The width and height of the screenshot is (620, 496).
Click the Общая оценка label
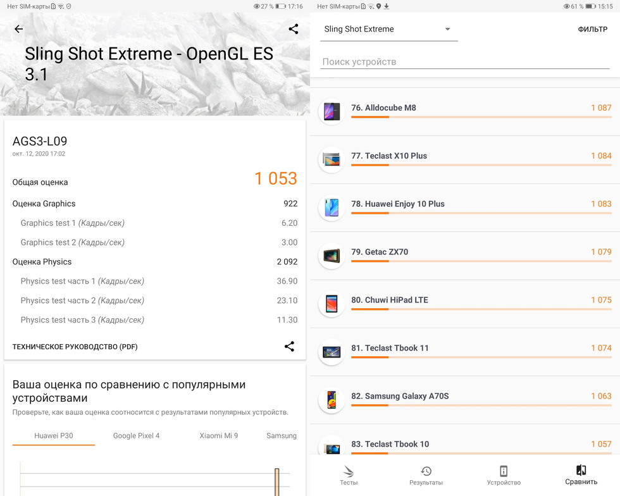pos(40,182)
